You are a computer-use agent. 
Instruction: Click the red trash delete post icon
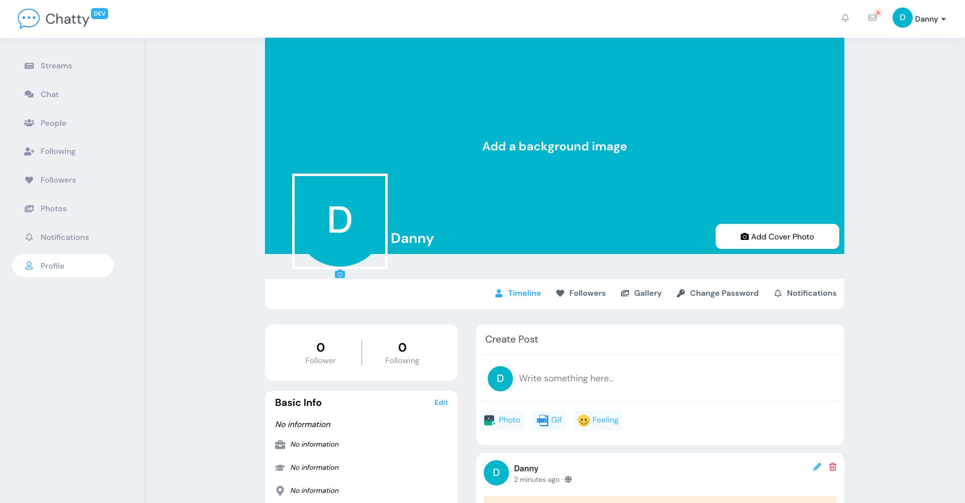(833, 467)
